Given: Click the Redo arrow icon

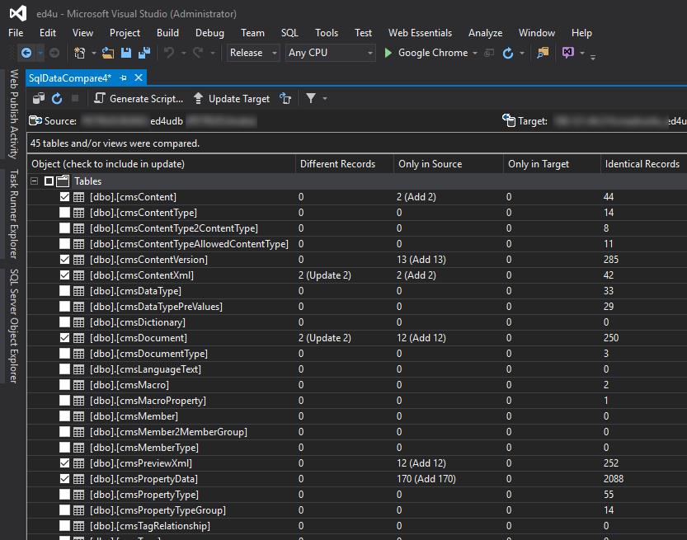Looking at the screenshot, I should pyautogui.click(x=198, y=53).
